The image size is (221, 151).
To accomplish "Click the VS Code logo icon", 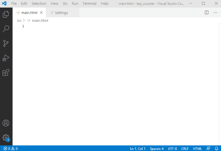I will pos(4,3).
